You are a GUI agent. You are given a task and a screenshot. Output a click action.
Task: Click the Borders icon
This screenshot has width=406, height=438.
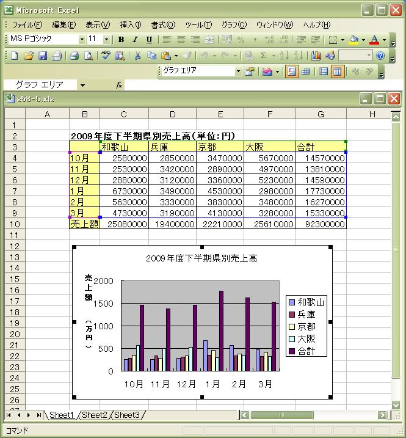click(x=333, y=39)
